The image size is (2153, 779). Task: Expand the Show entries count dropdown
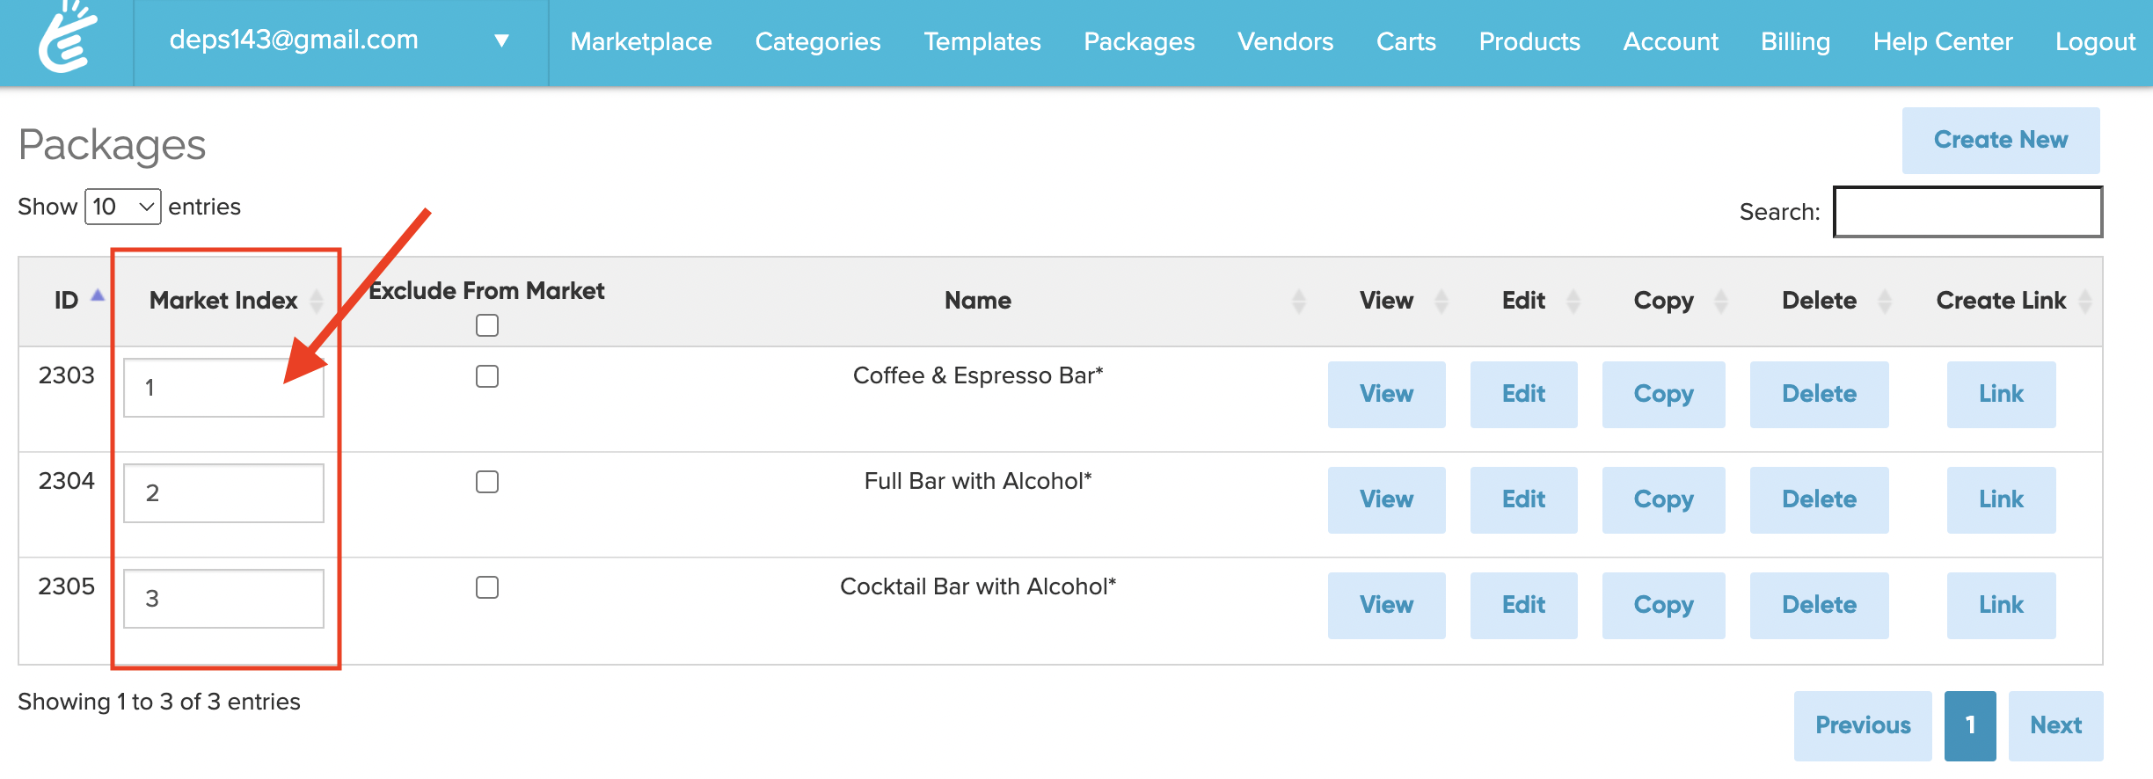click(x=122, y=207)
